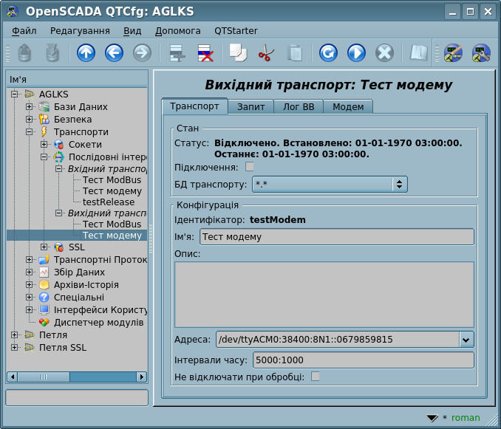
Task: Open the Редагування menu
Action: click(x=80, y=31)
